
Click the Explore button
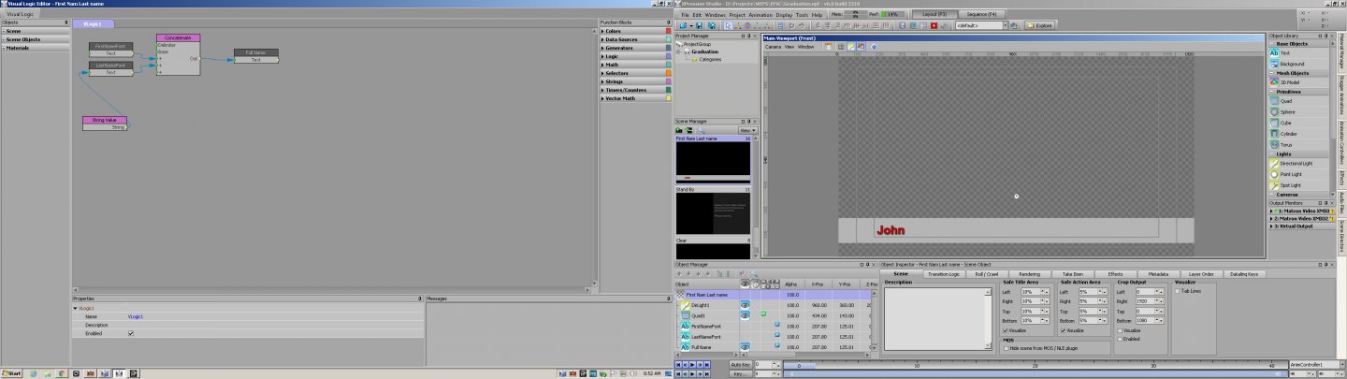1038,25
